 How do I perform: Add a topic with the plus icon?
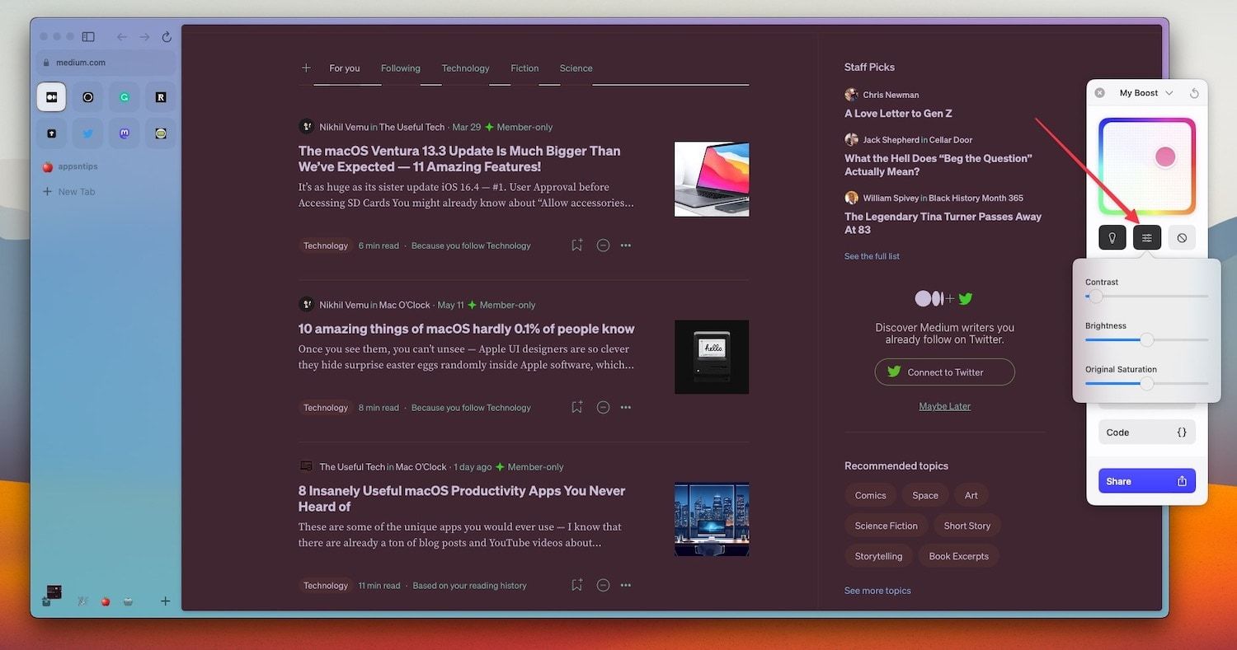(306, 68)
